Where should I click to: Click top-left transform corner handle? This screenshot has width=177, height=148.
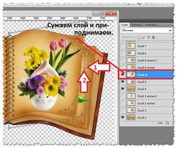pos(9,33)
